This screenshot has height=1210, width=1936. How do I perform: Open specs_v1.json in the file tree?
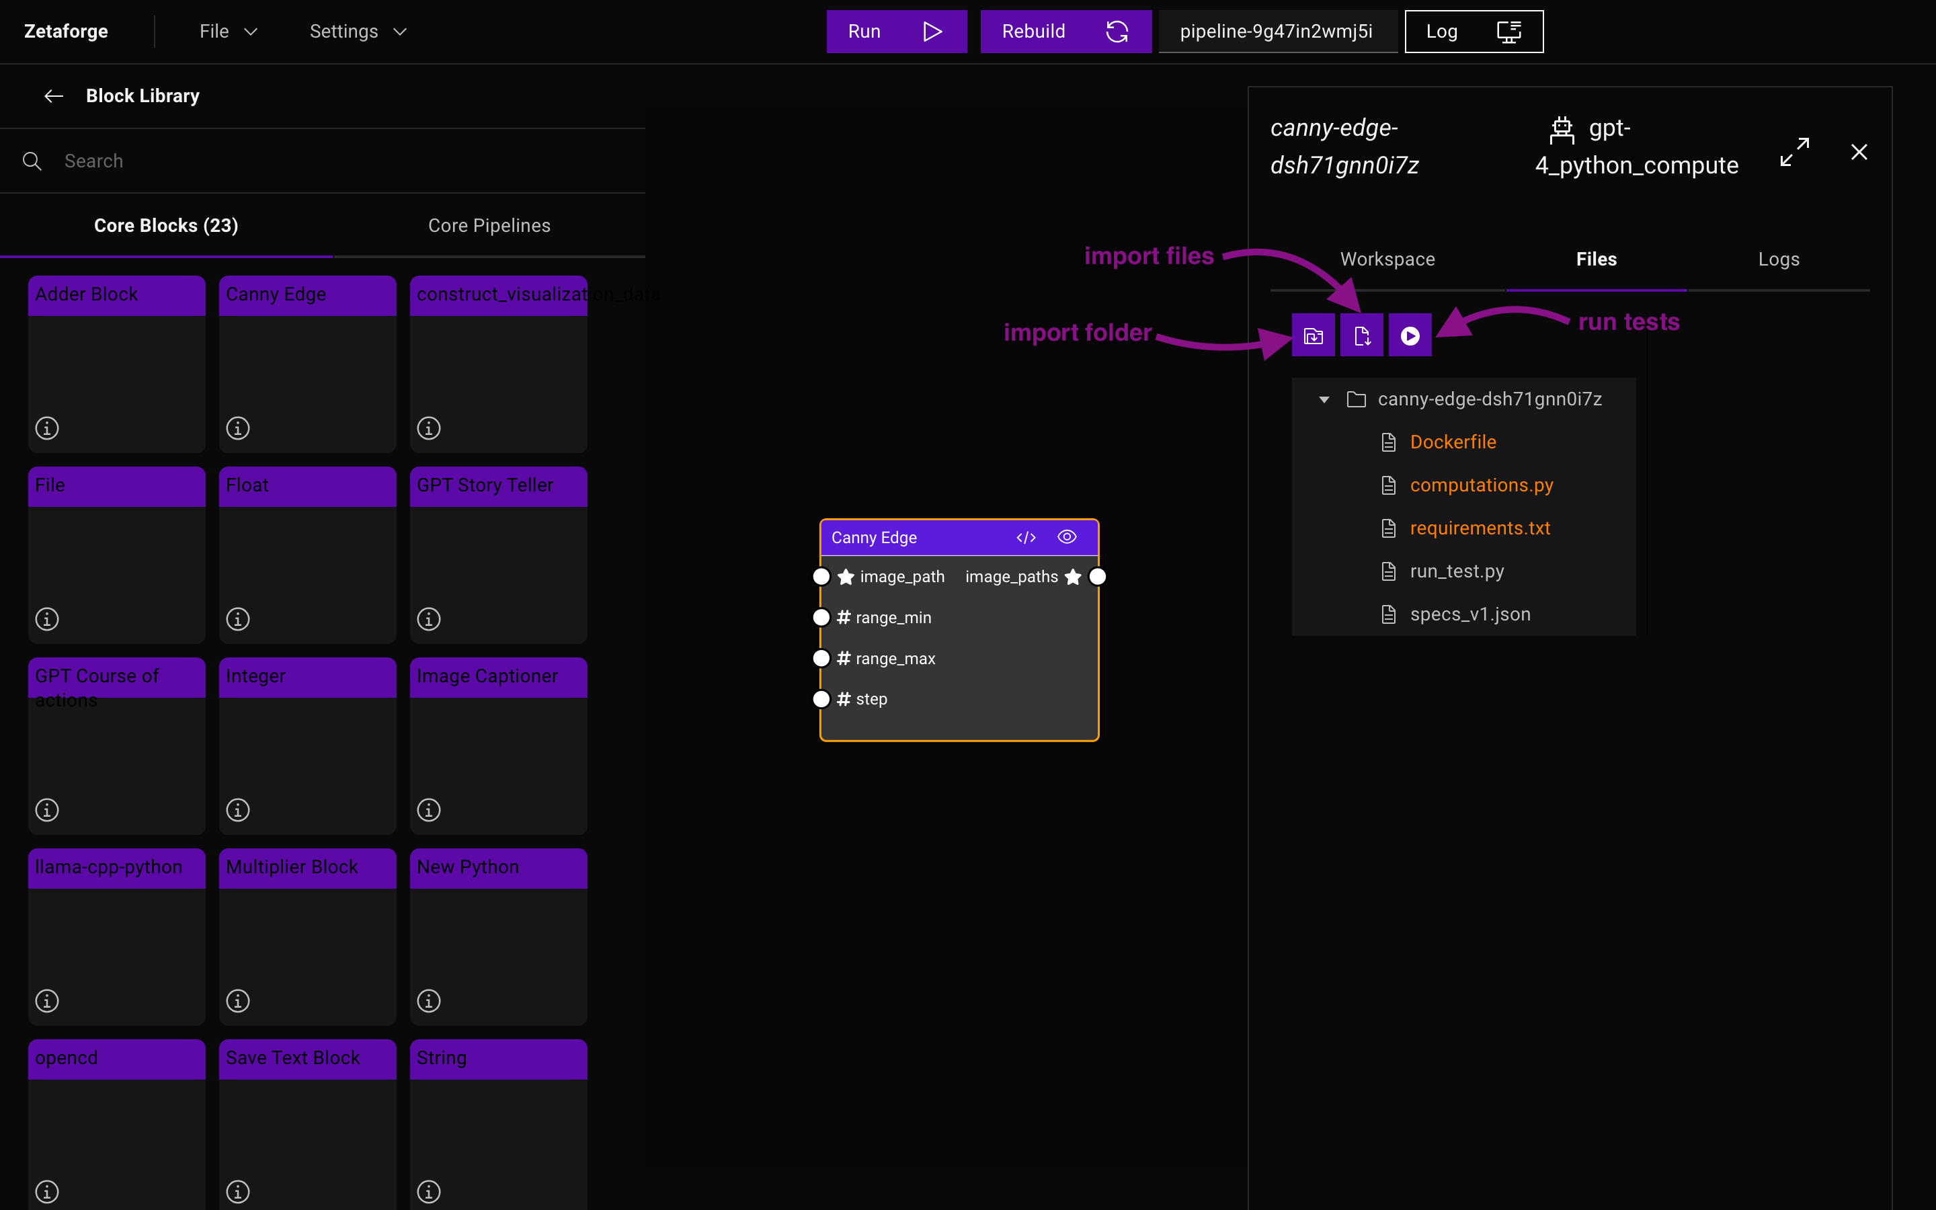pyautogui.click(x=1470, y=614)
